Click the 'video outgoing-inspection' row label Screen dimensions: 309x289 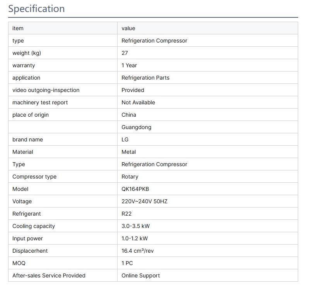[x=46, y=90]
